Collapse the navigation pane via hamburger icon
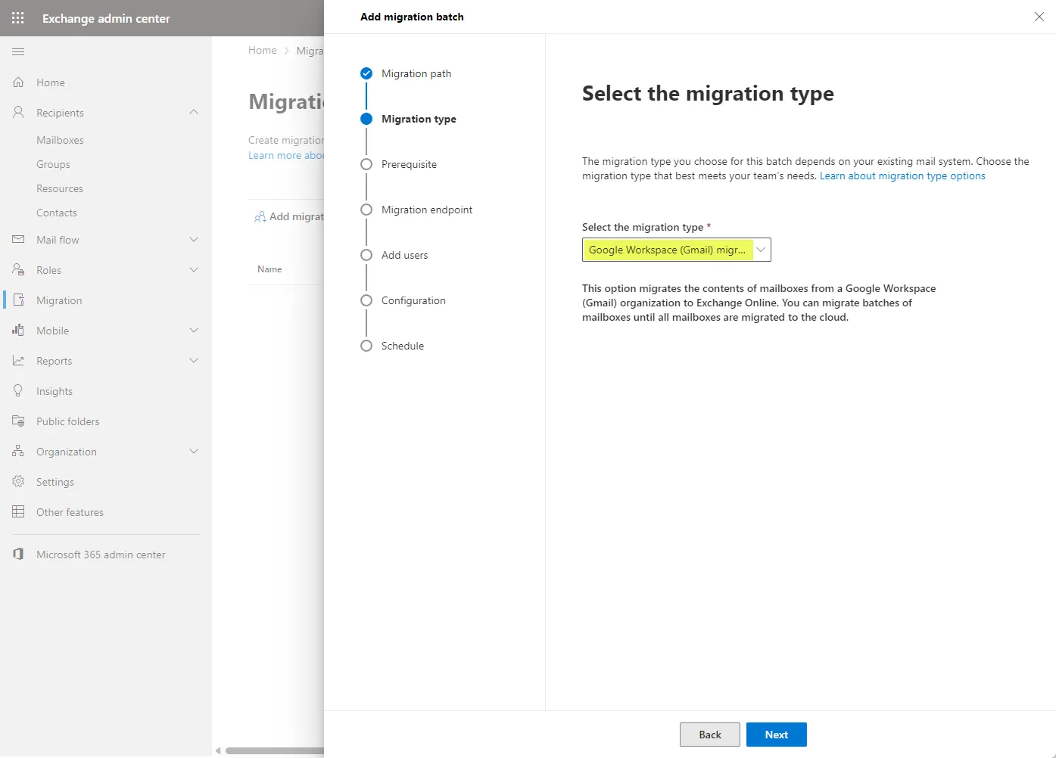The height and width of the screenshot is (758, 1056). click(18, 51)
